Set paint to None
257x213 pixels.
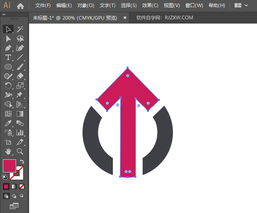point(22,186)
